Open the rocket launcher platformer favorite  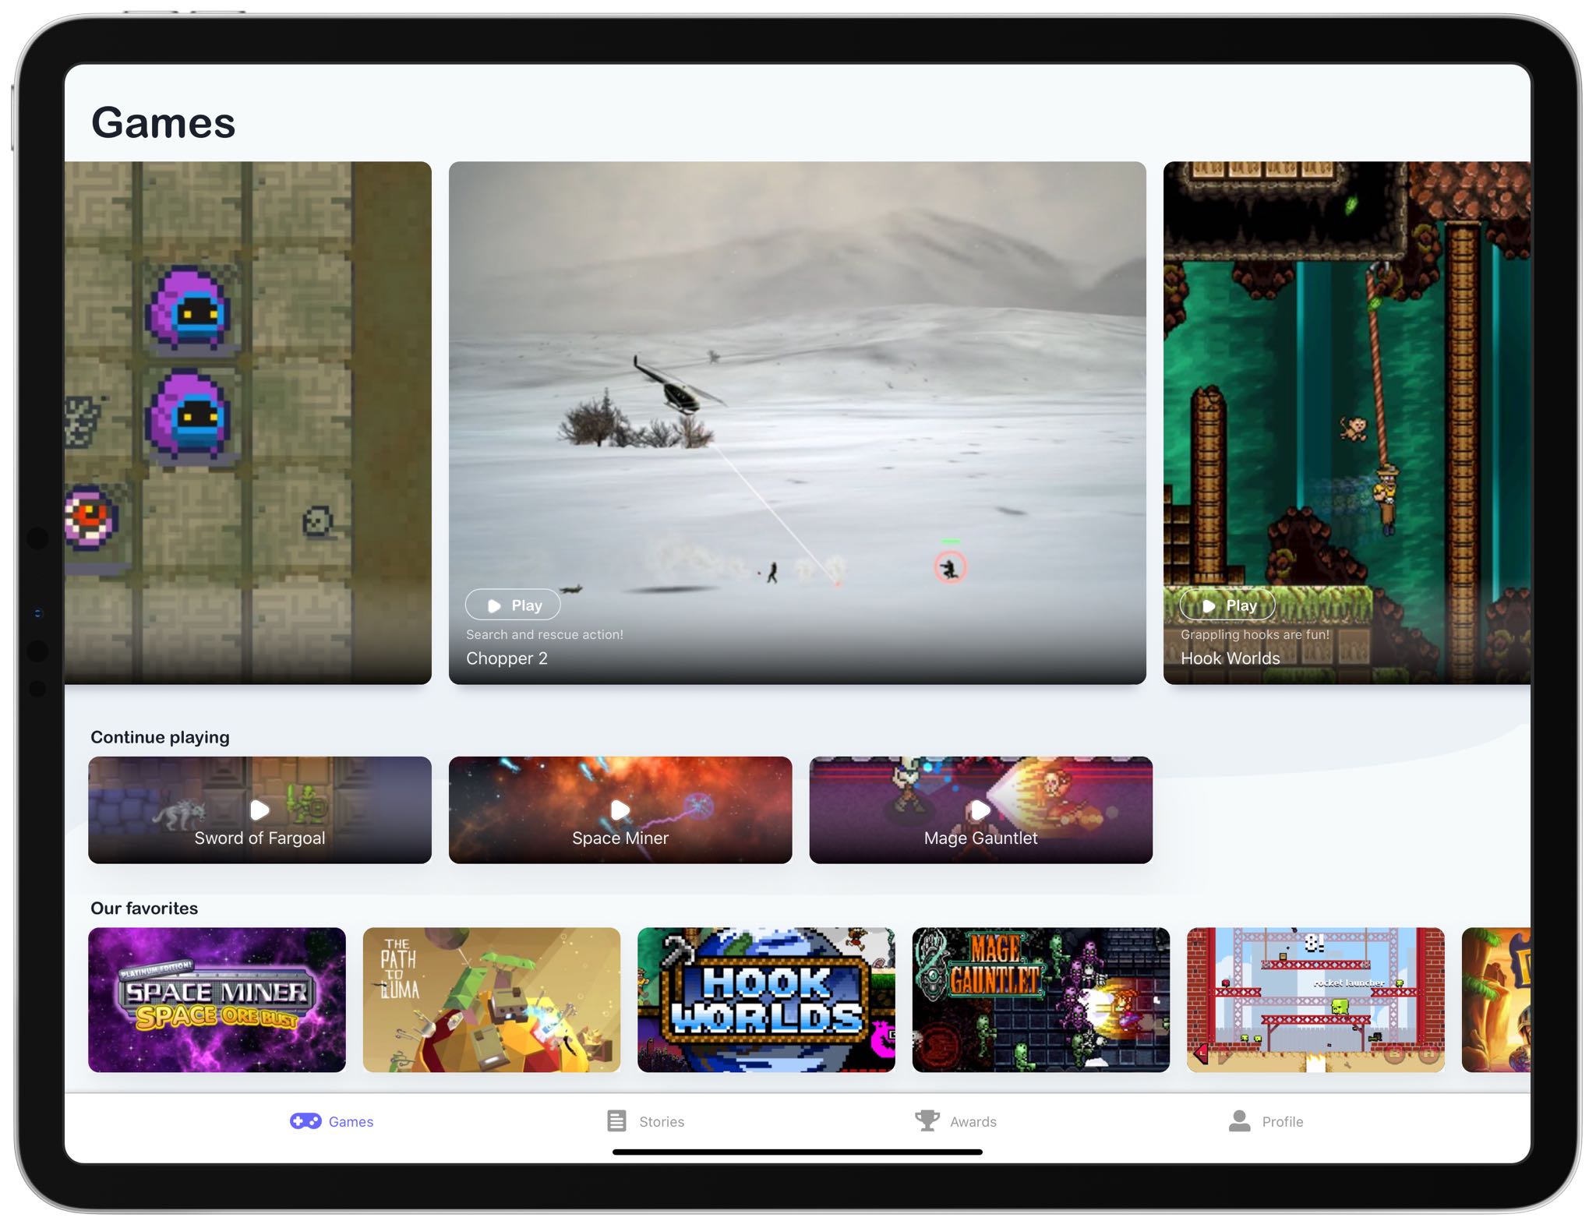coord(1315,1000)
